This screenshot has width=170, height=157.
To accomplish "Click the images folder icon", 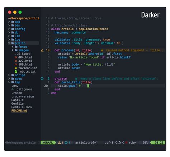I will click(x=16, y=50).
